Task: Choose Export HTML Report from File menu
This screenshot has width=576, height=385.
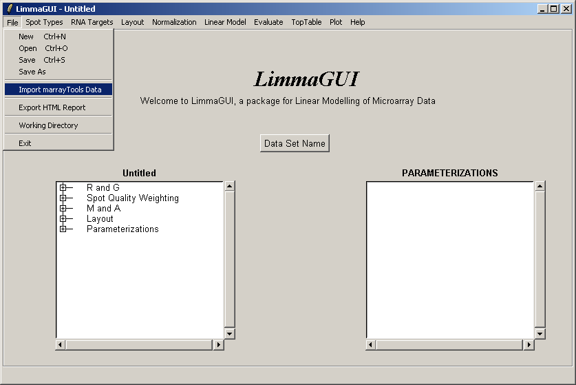Action: point(52,107)
